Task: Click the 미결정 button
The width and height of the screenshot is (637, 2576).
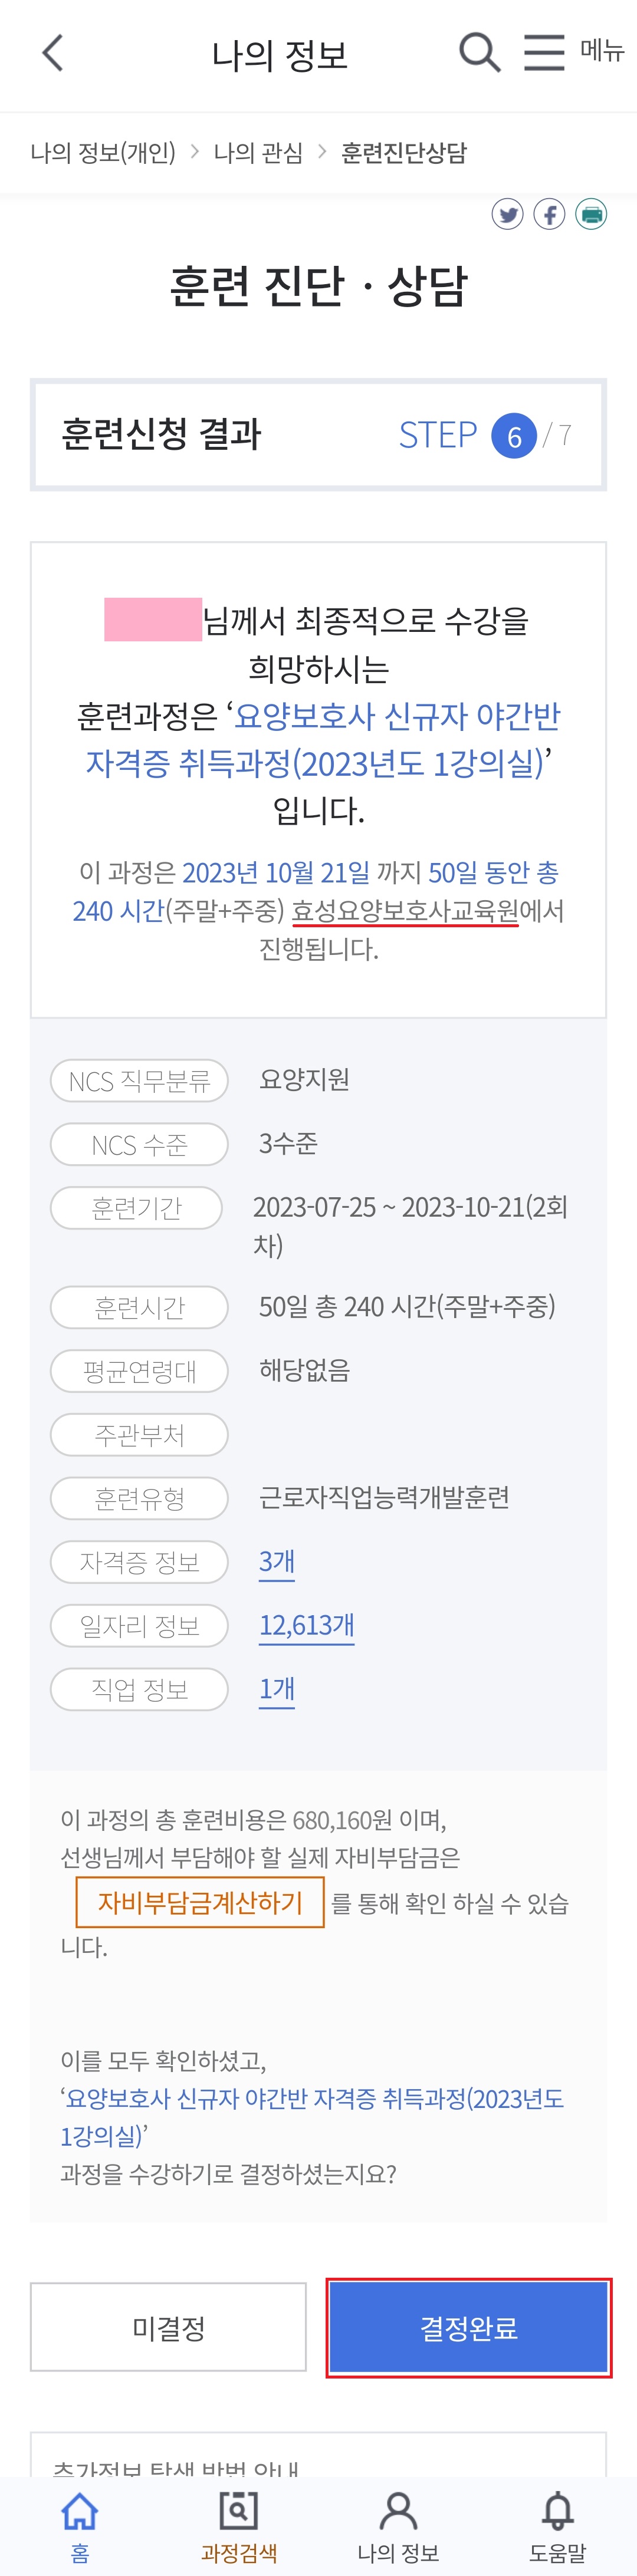Action: click(x=168, y=2327)
